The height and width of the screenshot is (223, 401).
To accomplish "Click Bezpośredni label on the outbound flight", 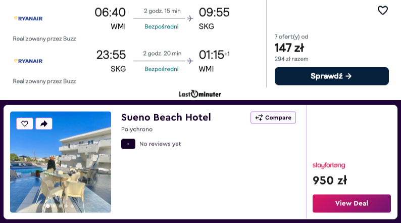I will (x=162, y=26).
